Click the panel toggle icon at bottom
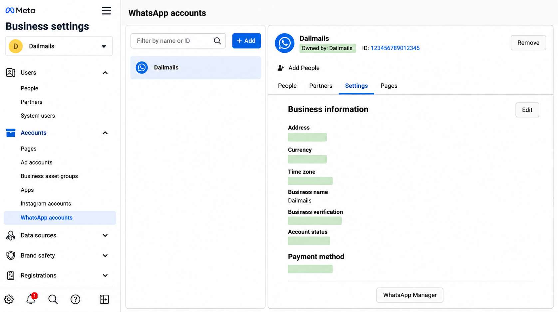Viewport: 558px width, 312px height. [104, 299]
